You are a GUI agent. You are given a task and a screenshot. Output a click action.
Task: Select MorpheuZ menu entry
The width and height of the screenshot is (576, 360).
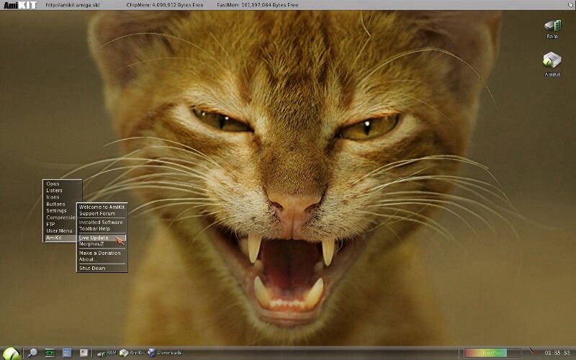click(x=92, y=244)
